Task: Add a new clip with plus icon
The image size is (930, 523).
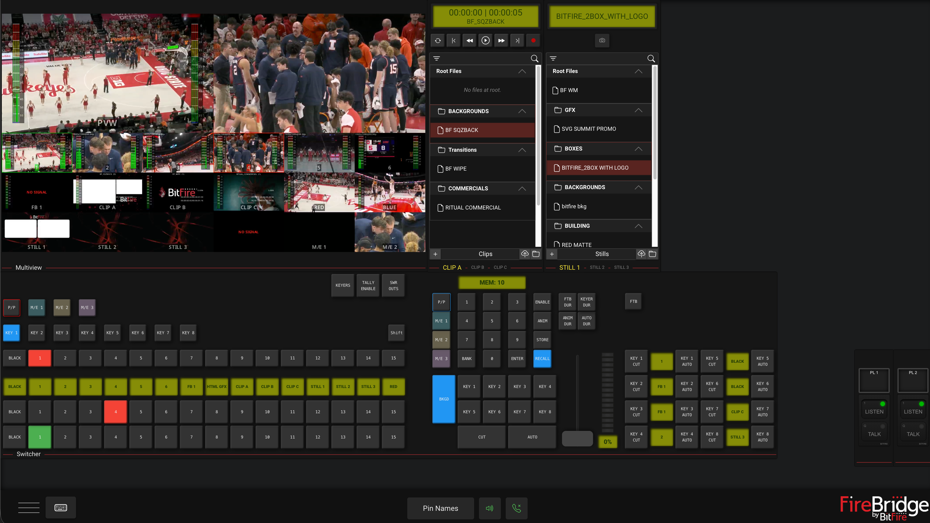Action: pos(436,254)
